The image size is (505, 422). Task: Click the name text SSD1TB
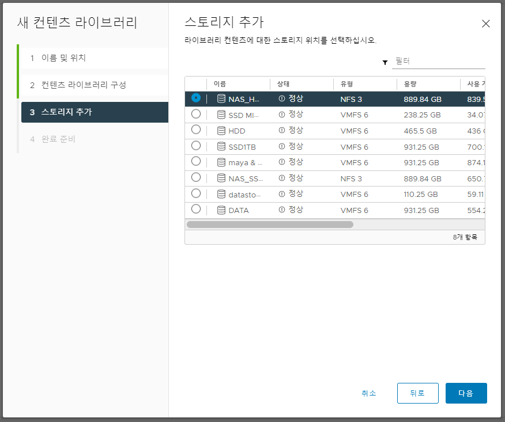point(242,147)
